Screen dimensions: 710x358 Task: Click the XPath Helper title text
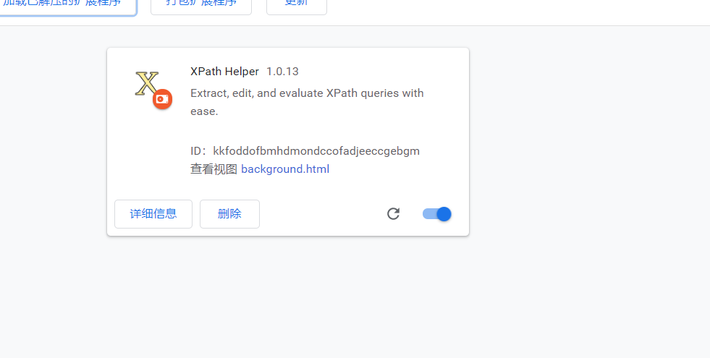click(224, 72)
